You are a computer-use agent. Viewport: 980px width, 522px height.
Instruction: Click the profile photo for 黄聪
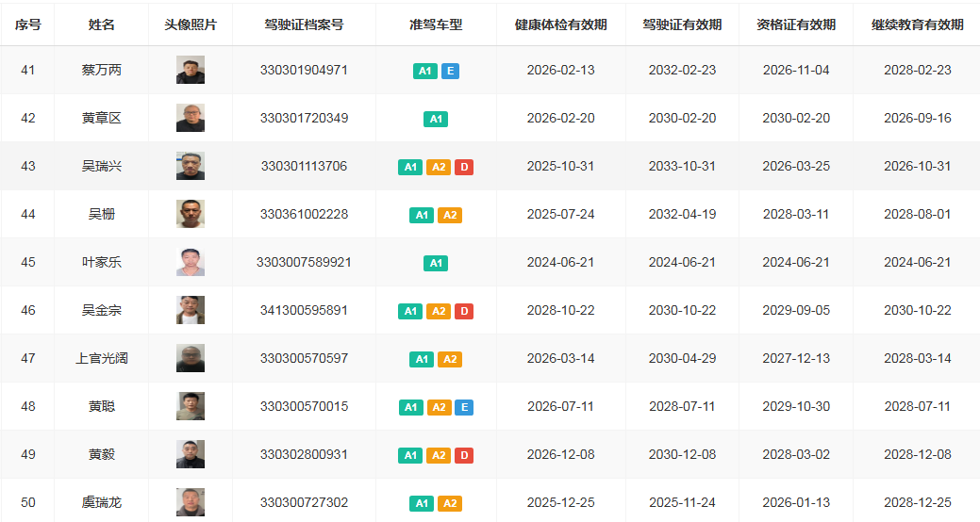191,407
